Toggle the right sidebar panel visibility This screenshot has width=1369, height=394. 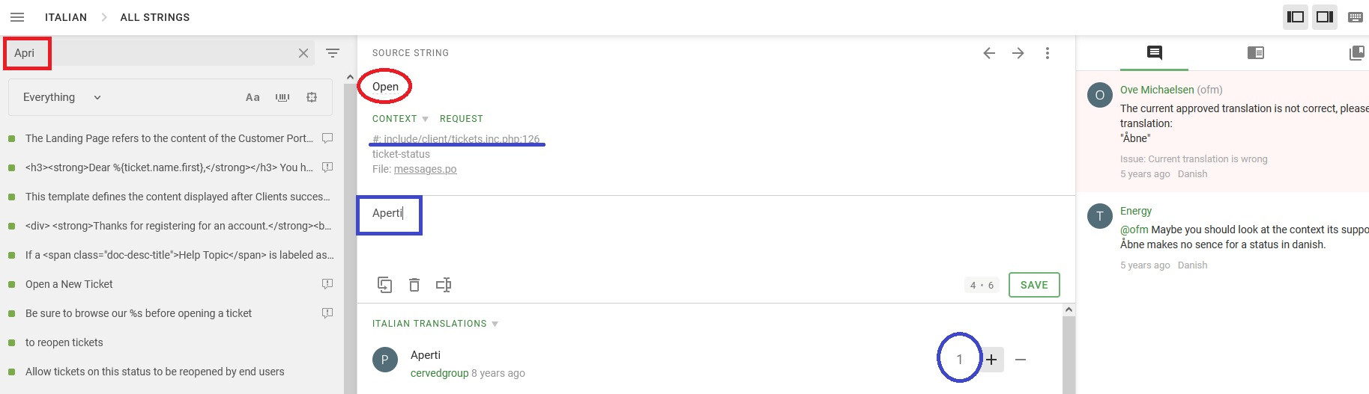[x=1325, y=16]
